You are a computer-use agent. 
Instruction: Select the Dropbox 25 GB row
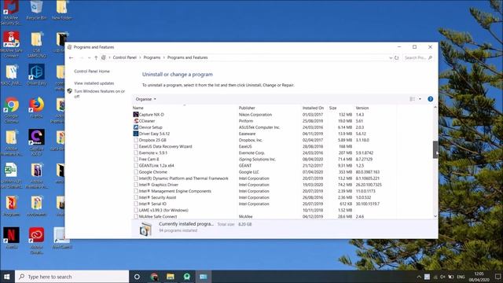(265, 140)
